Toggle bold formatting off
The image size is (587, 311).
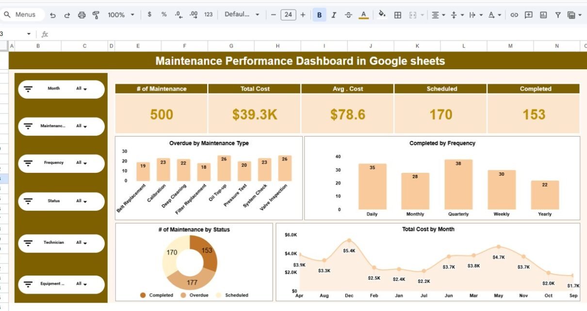point(319,15)
